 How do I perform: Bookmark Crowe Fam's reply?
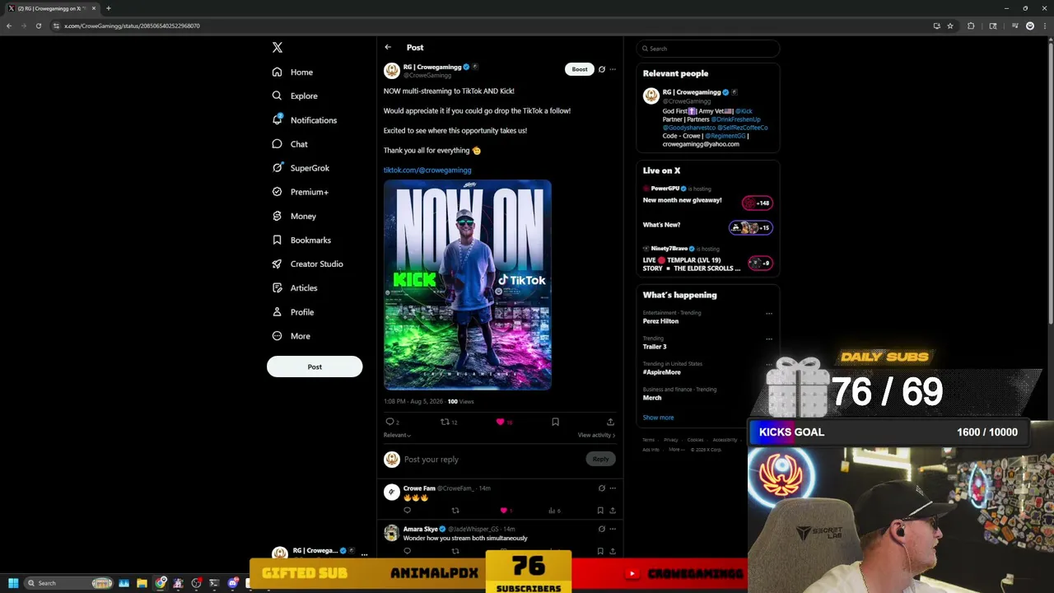(x=600, y=511)
